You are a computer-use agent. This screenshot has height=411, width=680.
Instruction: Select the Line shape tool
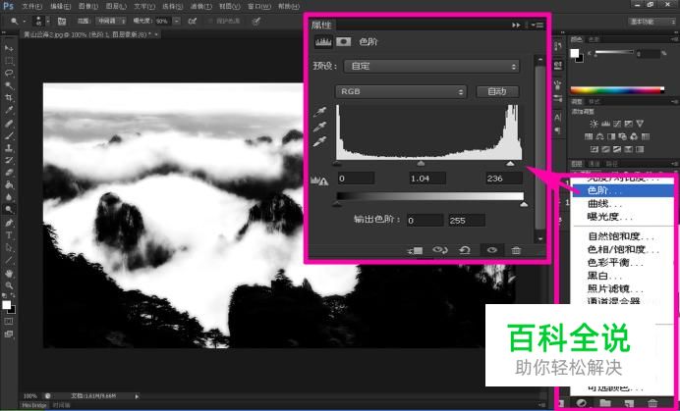[x=9, y=261]
